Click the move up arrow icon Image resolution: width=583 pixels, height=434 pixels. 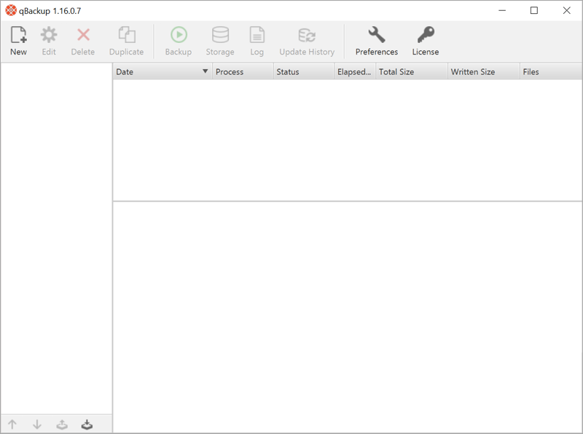12,424
